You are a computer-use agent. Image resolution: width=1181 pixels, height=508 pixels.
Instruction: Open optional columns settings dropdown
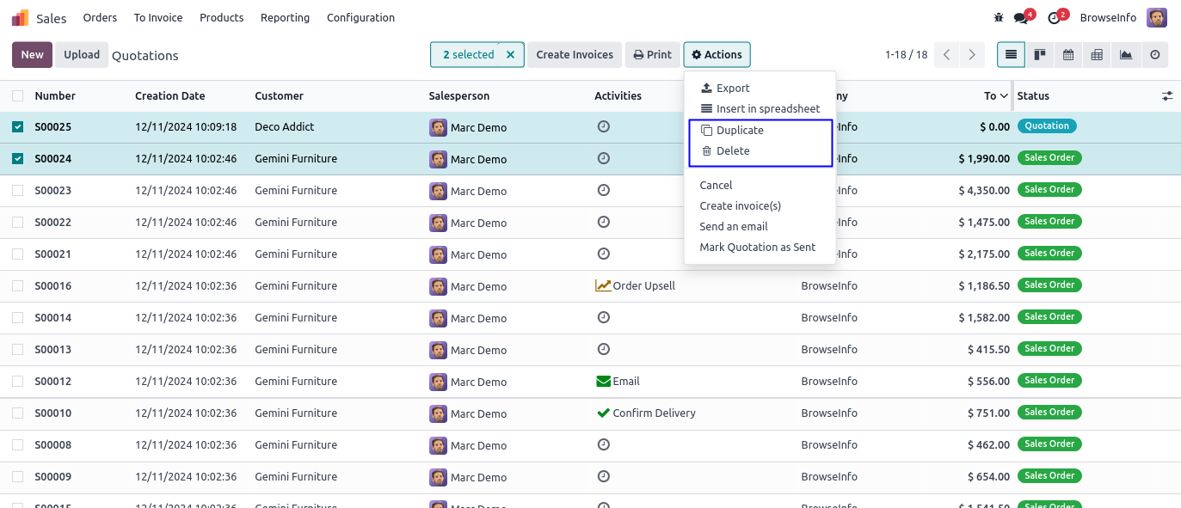coord(1167,96)
